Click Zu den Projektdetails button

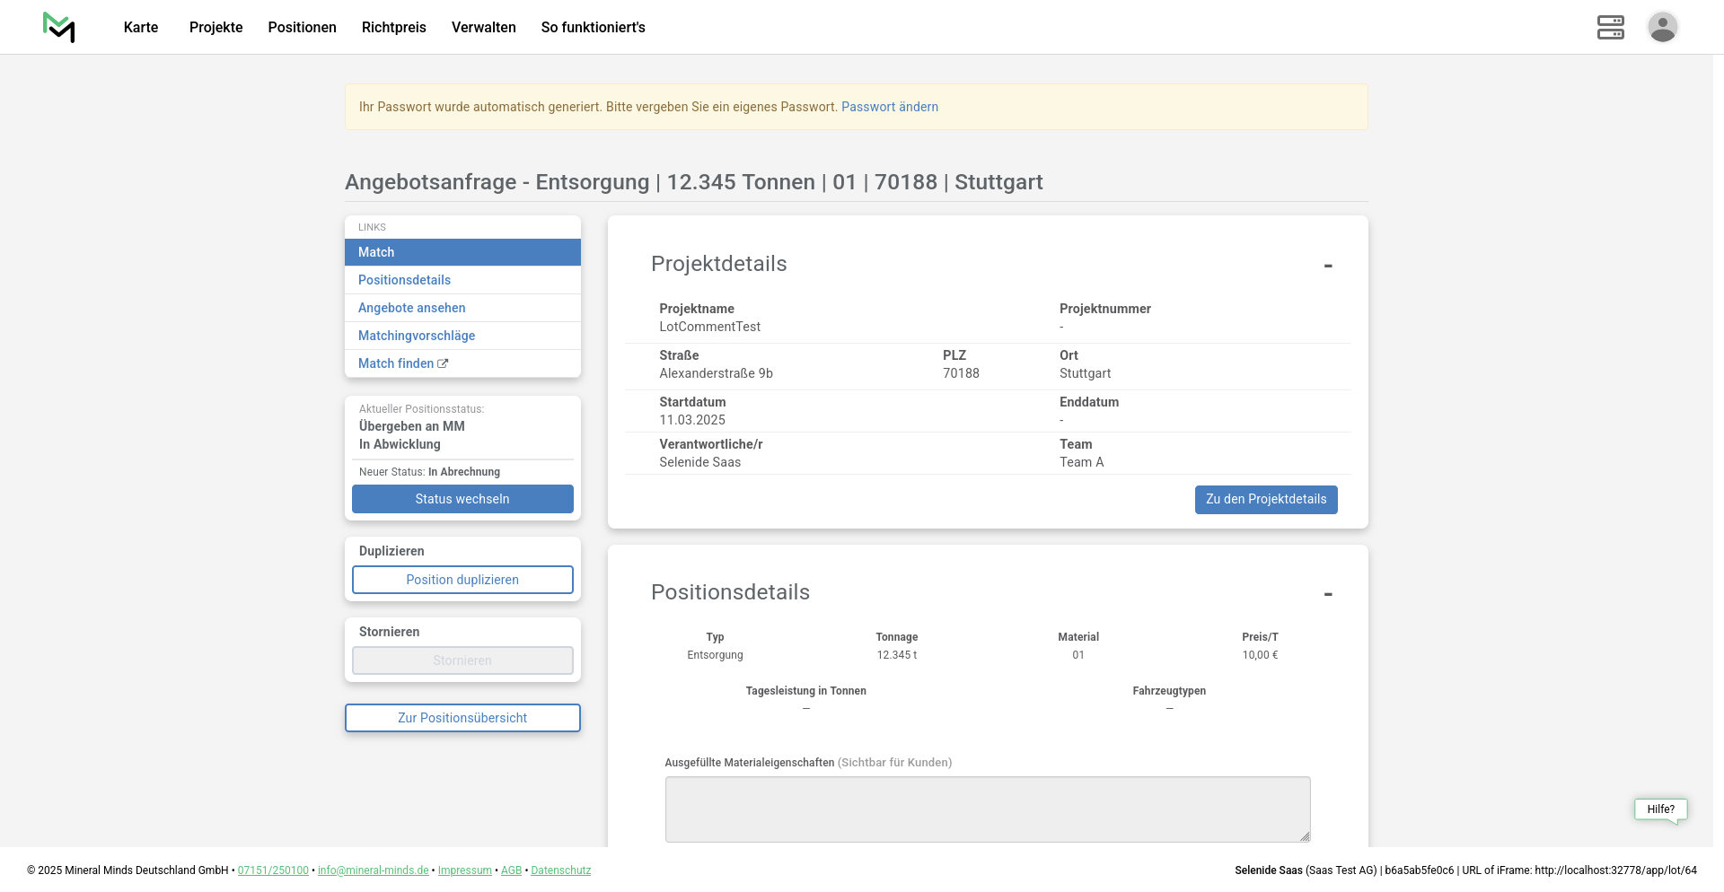click(1265, 500)
